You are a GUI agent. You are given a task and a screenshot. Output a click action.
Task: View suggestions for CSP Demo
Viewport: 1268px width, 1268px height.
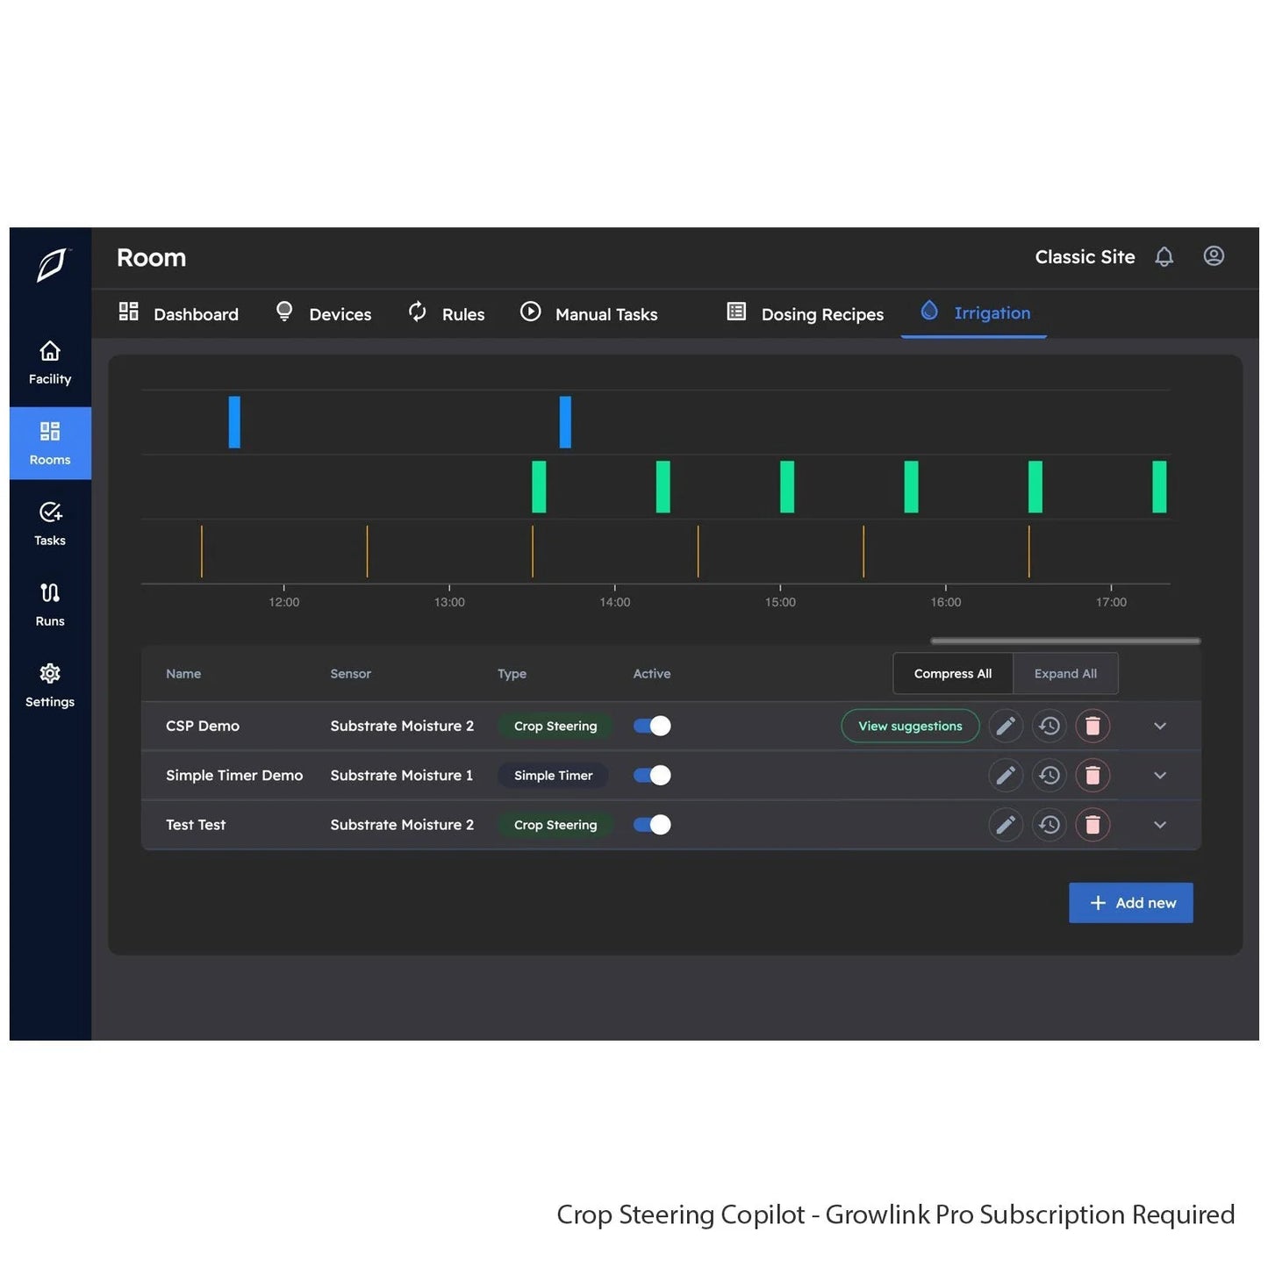tap(910, 726)
